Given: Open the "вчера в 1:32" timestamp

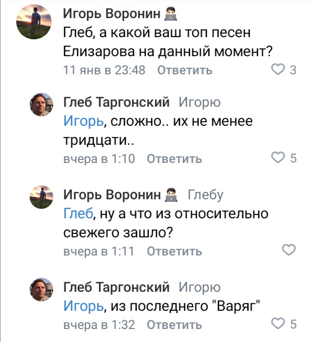Looking at the screenshot, I should [x=99, y=325].
